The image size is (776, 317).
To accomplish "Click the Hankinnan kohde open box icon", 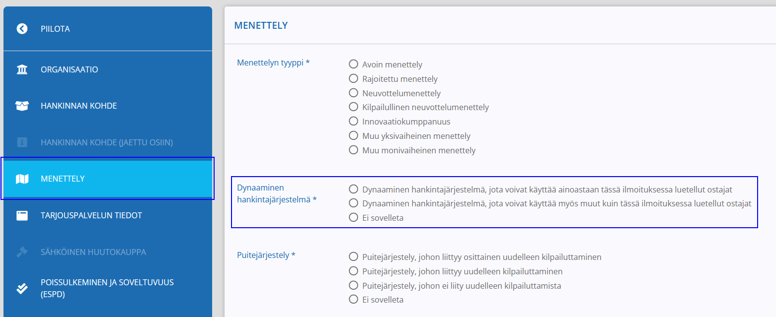I will coord(22,106).
